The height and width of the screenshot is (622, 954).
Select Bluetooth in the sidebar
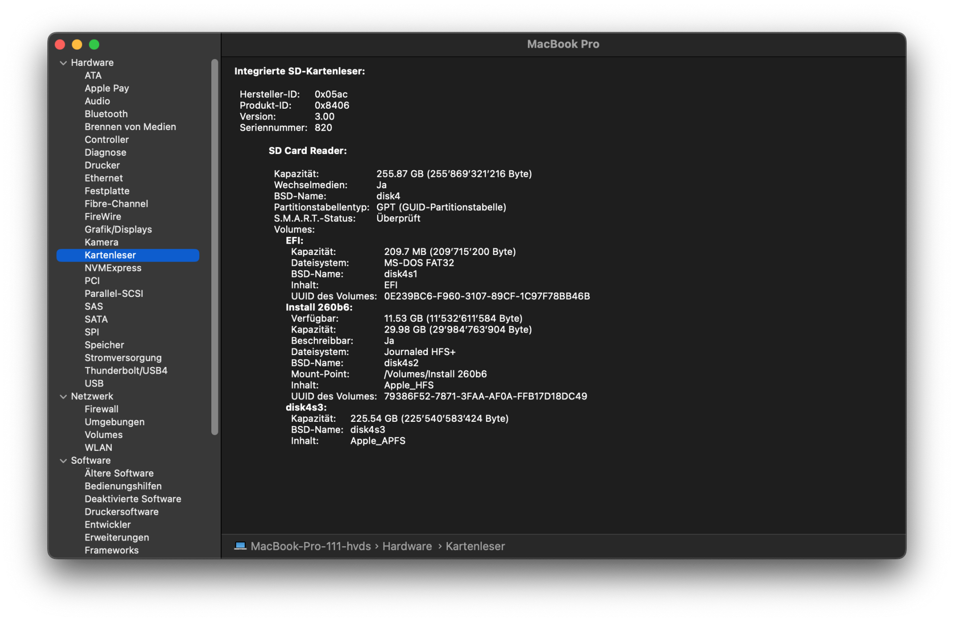pos(106,114)
